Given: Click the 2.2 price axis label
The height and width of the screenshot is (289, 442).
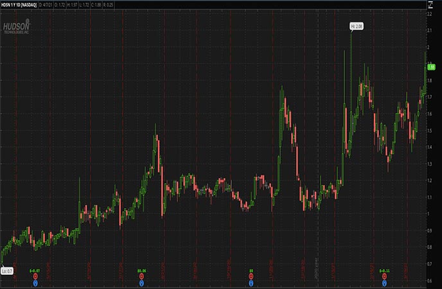Looking at the screenshot, I should (430, 13).
